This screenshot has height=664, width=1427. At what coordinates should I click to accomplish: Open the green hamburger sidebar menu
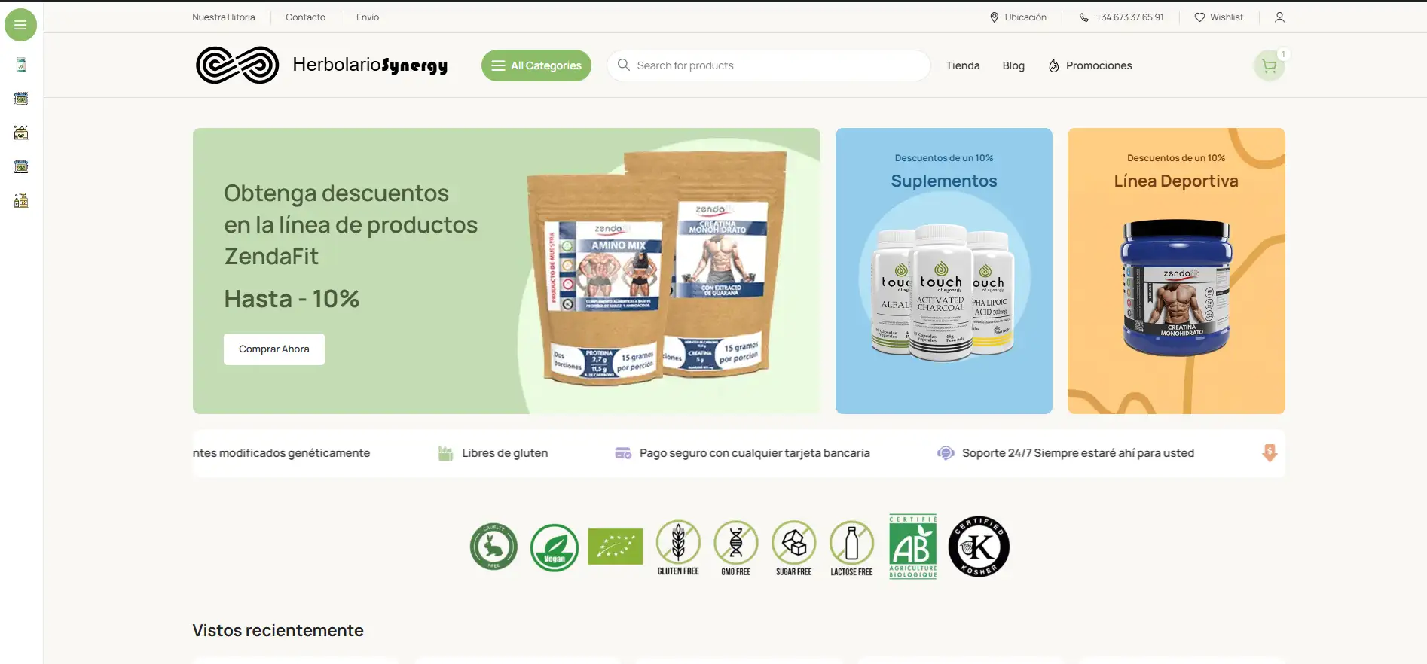(21, 26)
